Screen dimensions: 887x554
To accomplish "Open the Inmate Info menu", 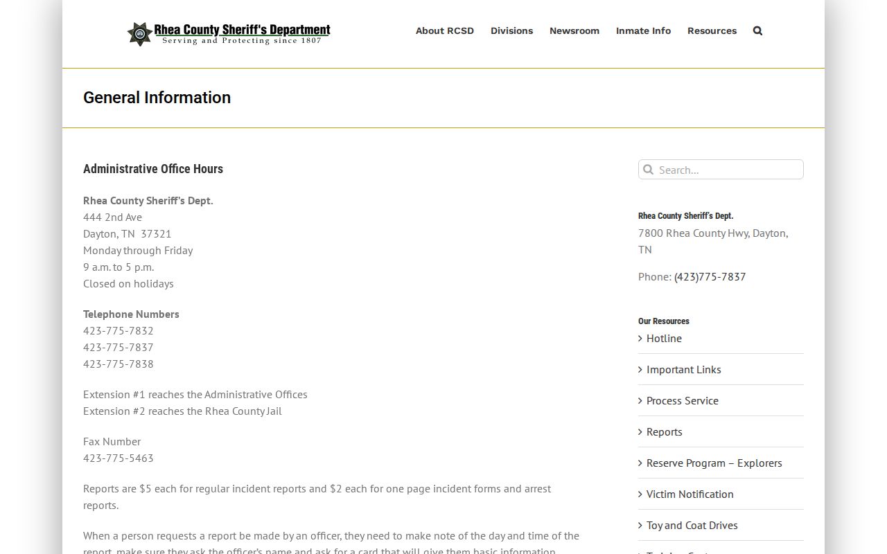I will (x=643, y=30).
